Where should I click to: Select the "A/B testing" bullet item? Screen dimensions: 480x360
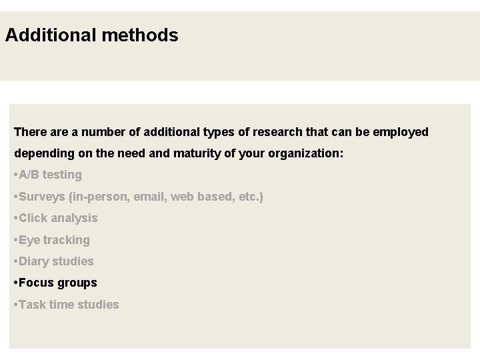click(x=50, y=175)
